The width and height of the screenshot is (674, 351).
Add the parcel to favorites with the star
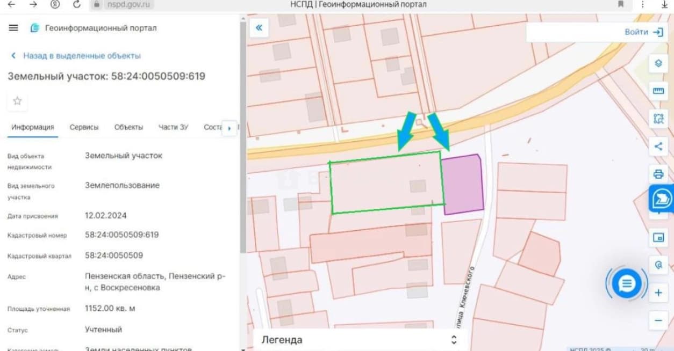[x=17, y=101]
